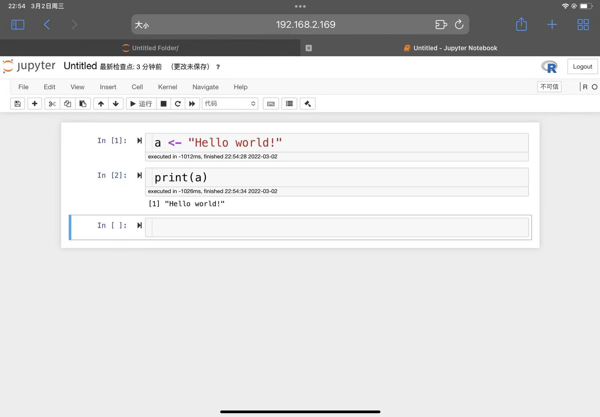Cut selected cell with scissors icon
600x417 pixels.
coord(52,104)
